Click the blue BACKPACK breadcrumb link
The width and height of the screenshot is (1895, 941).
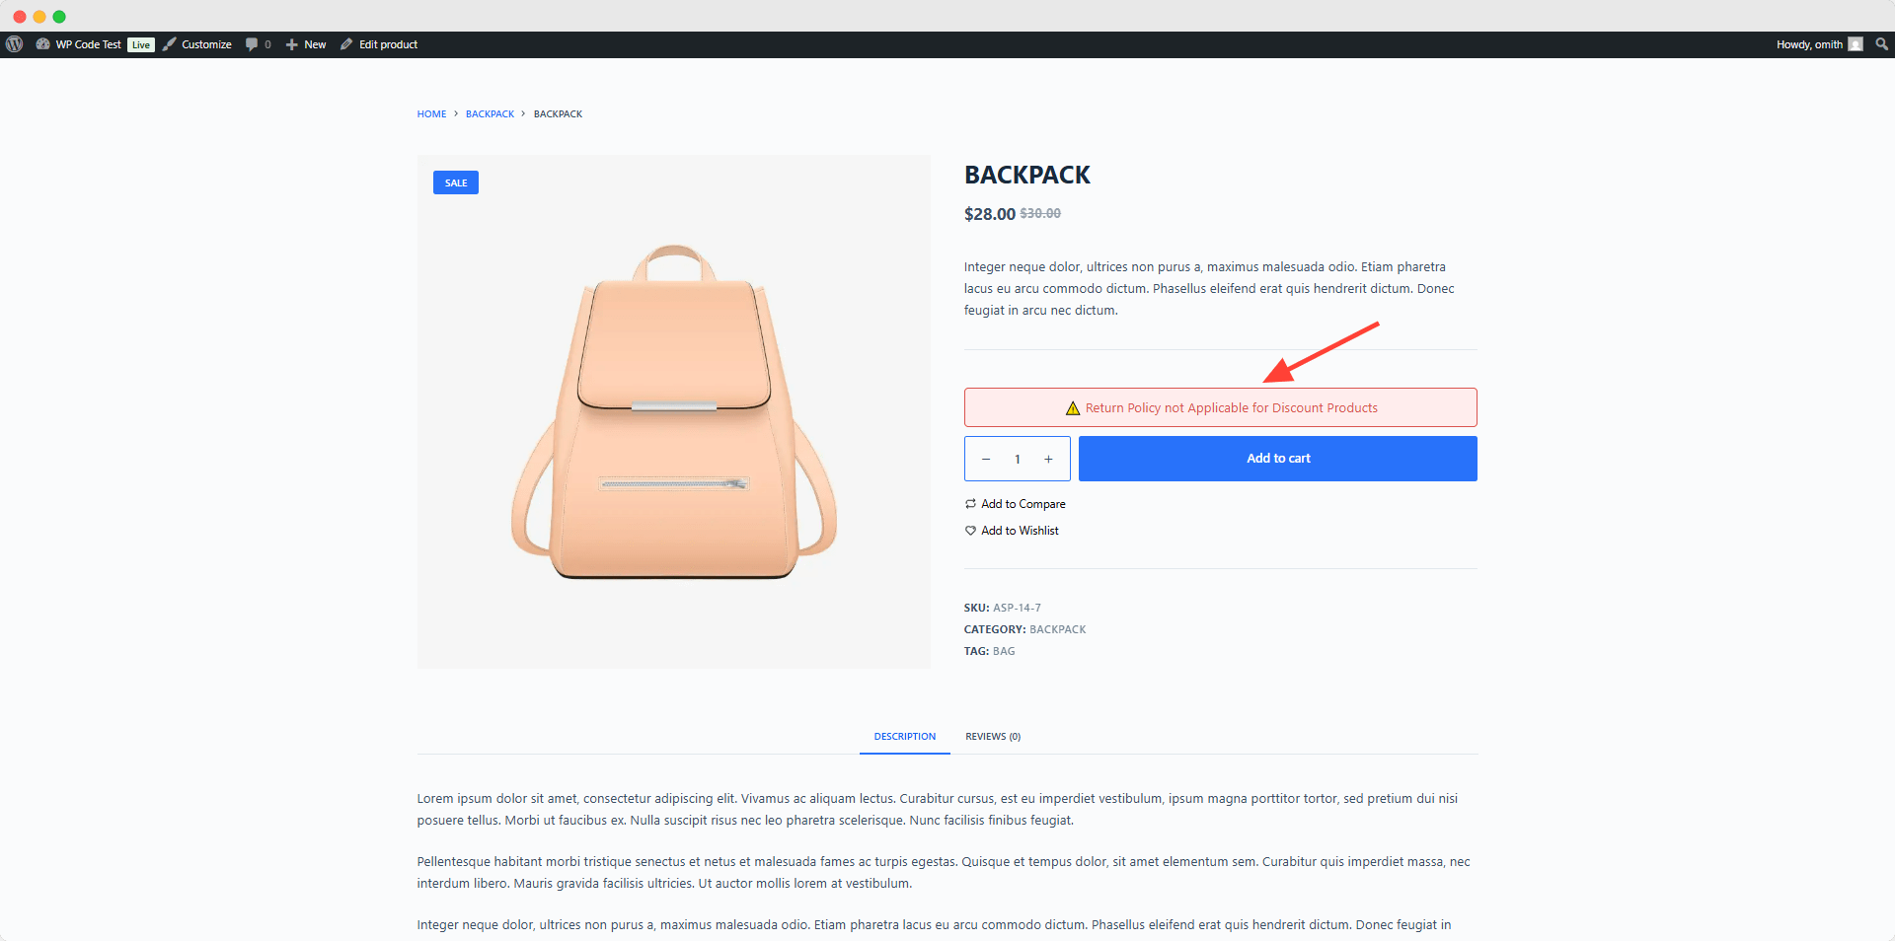pos(490,114)
